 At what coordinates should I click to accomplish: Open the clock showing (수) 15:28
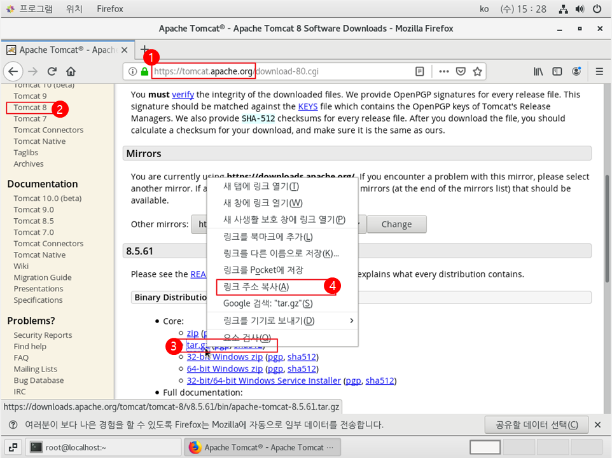click(524, 9)
